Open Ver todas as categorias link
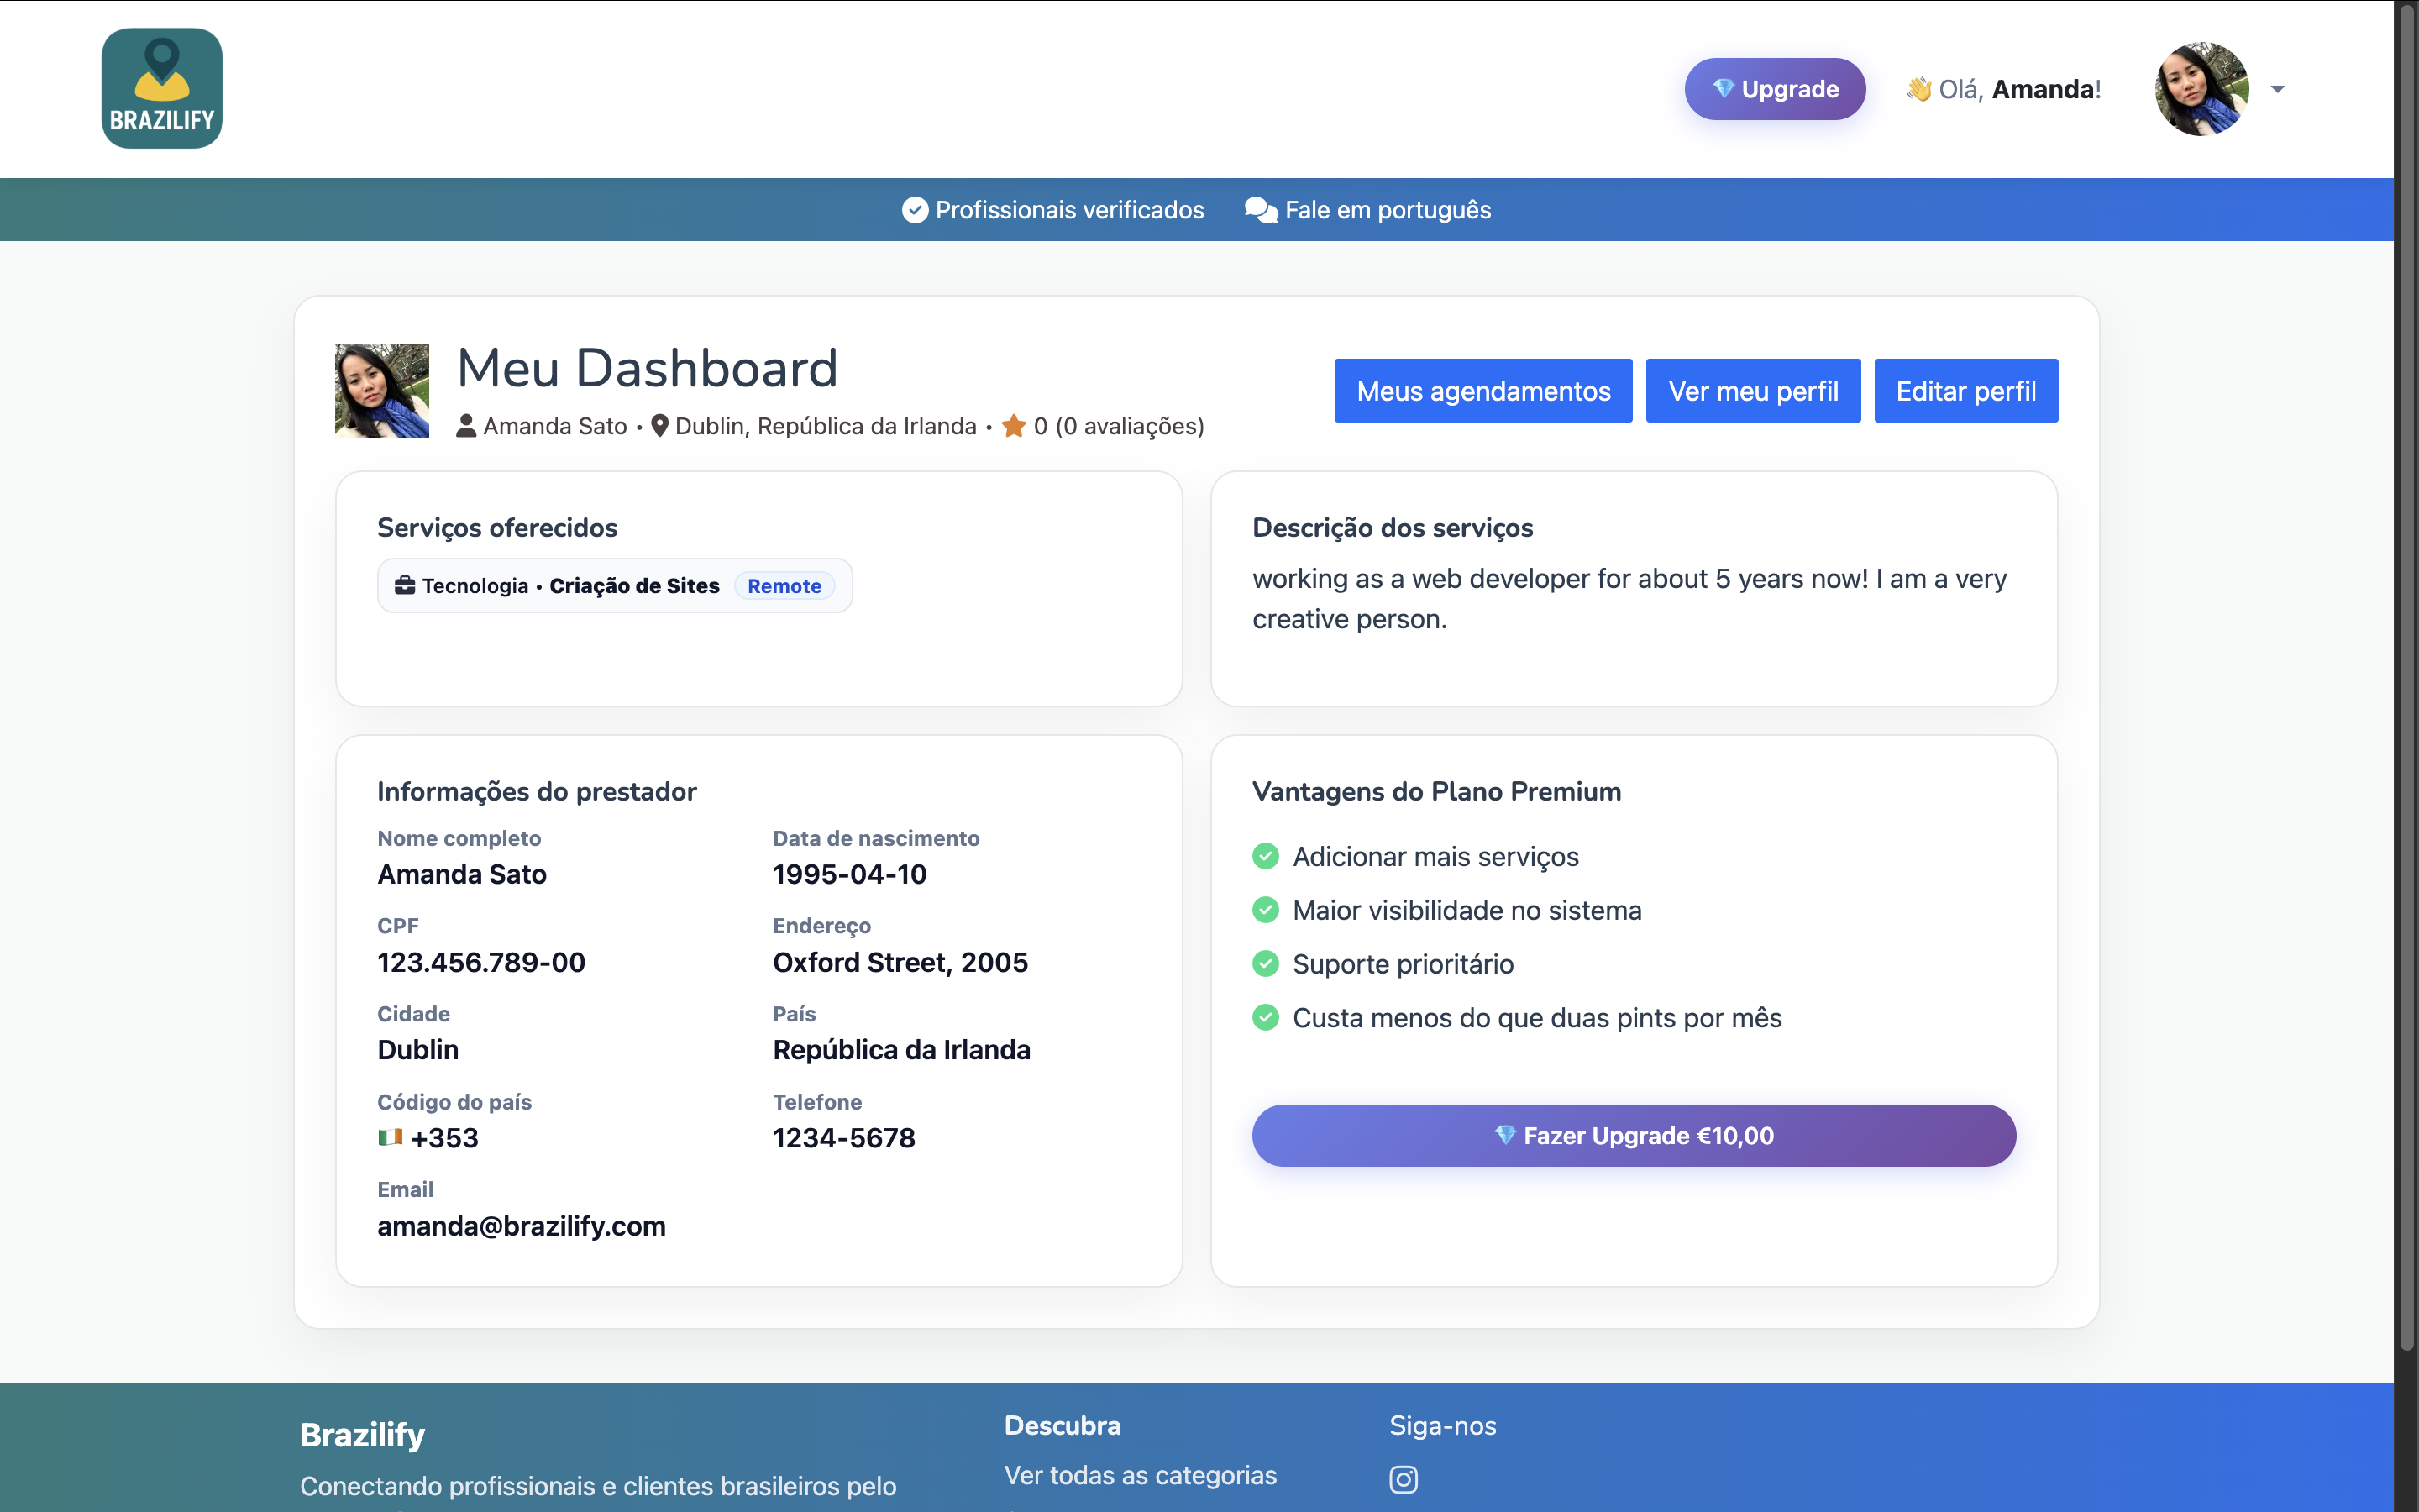Image resolution: width=2419 pixels, height=1512 pixels. 1140,1475
